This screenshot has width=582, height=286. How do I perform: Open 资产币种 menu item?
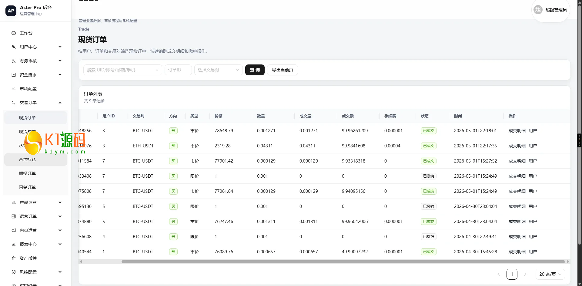35,258
